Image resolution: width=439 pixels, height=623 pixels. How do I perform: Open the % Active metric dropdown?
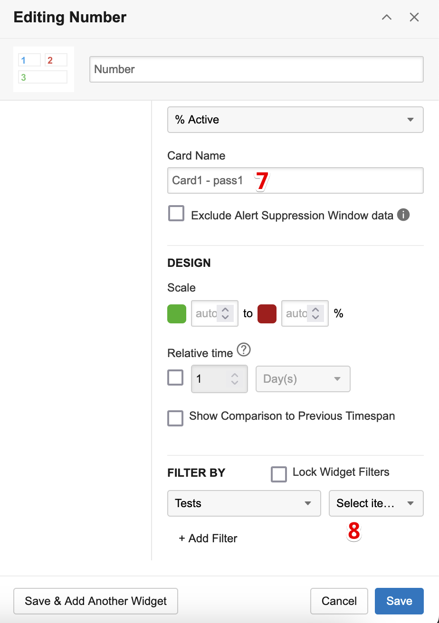[295, 120]
